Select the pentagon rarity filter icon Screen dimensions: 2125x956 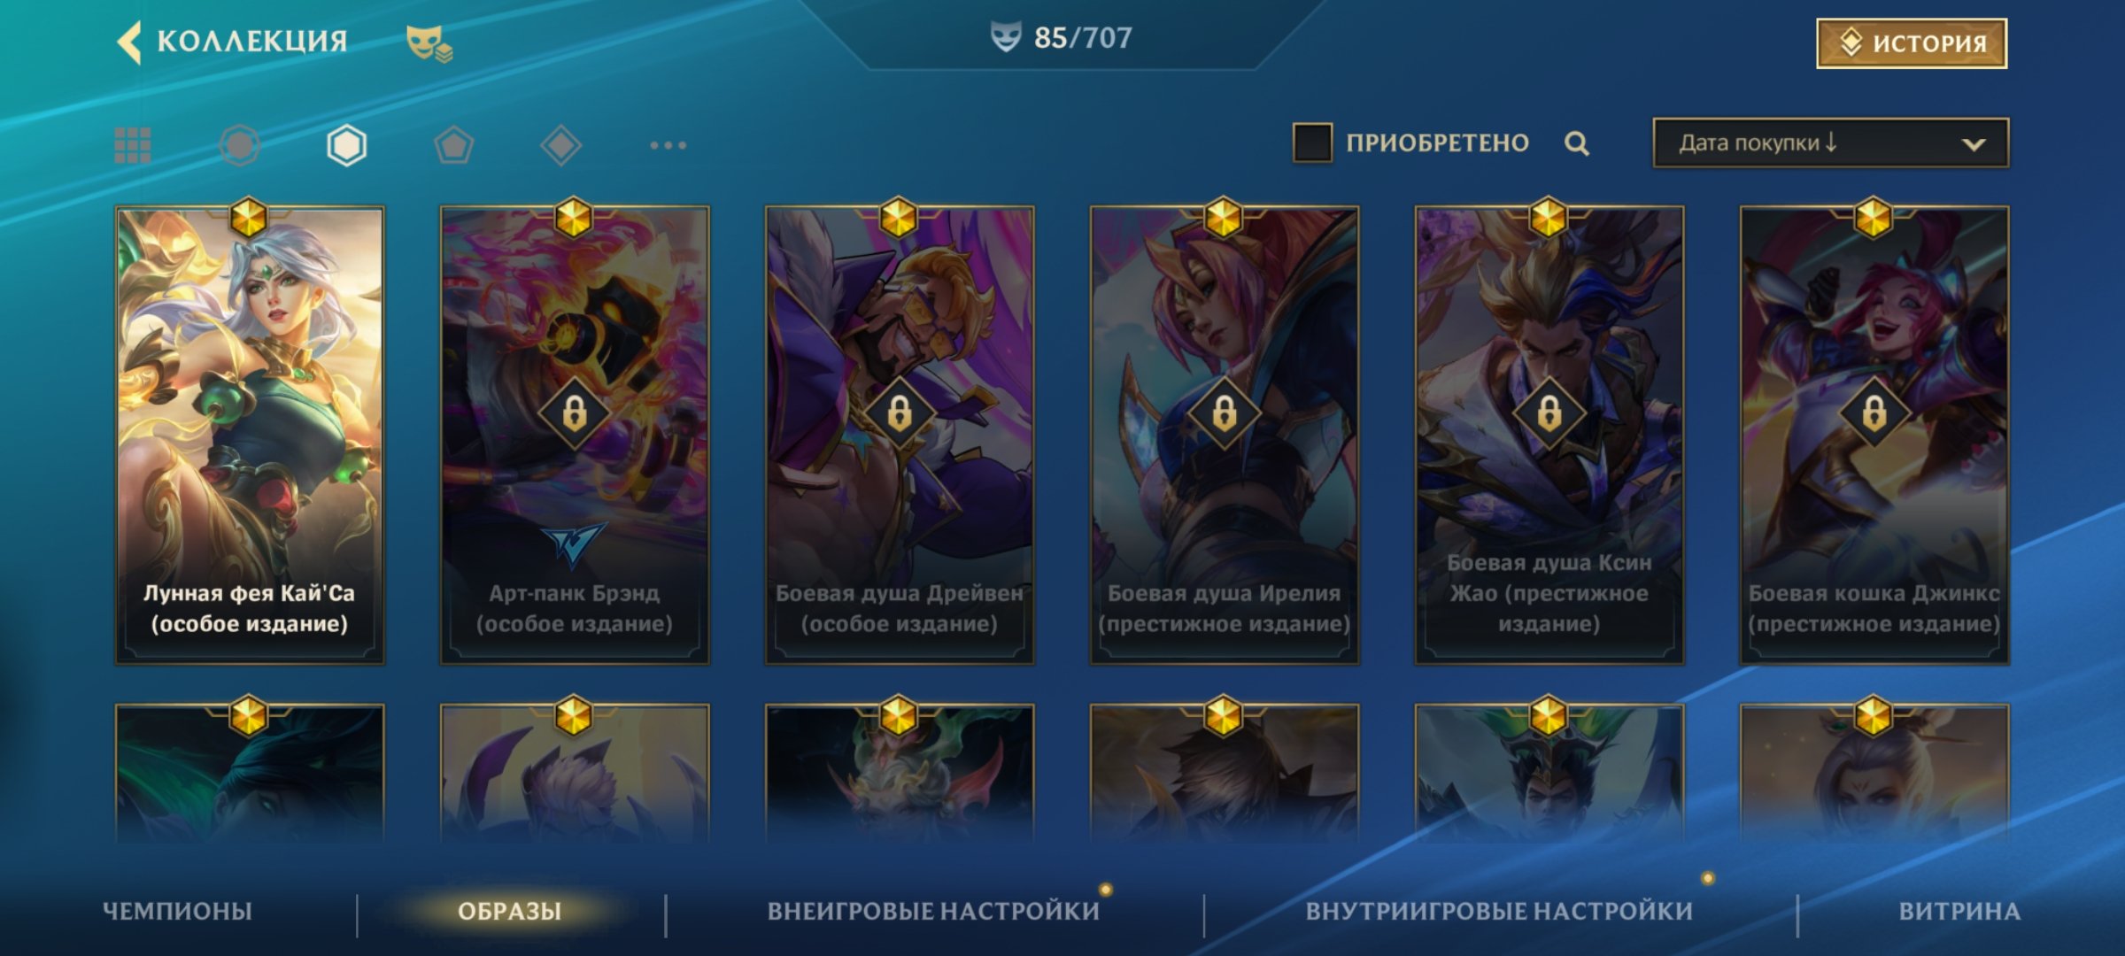pyautogui.click(x=454, y=145)
